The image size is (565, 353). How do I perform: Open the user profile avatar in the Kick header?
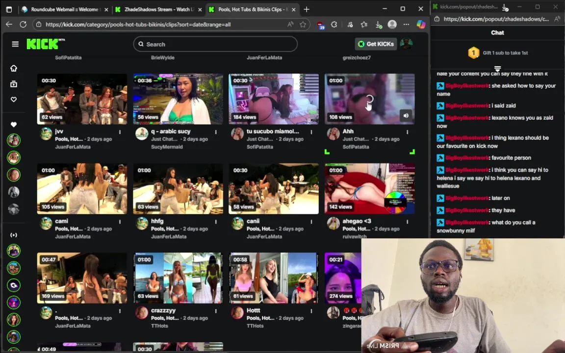click(407, 44)
